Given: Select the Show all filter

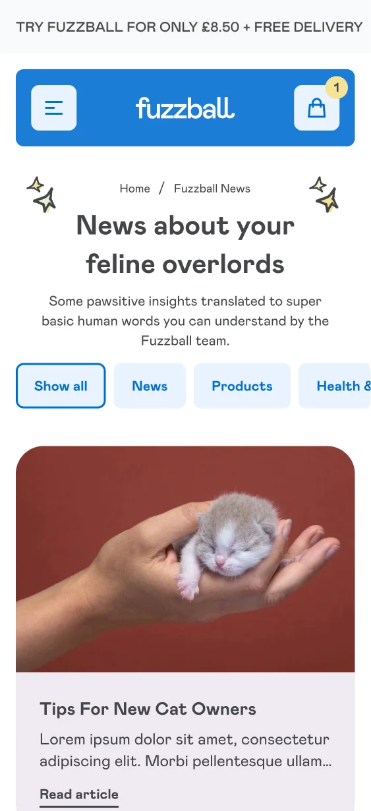Looking at the screenshot, I should coord(61,386).
